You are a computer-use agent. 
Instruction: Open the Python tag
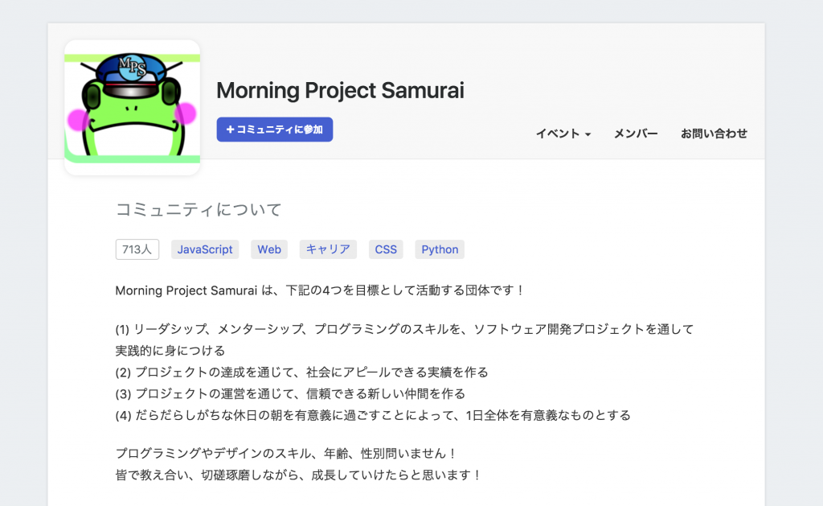click(x=439, y=249)
